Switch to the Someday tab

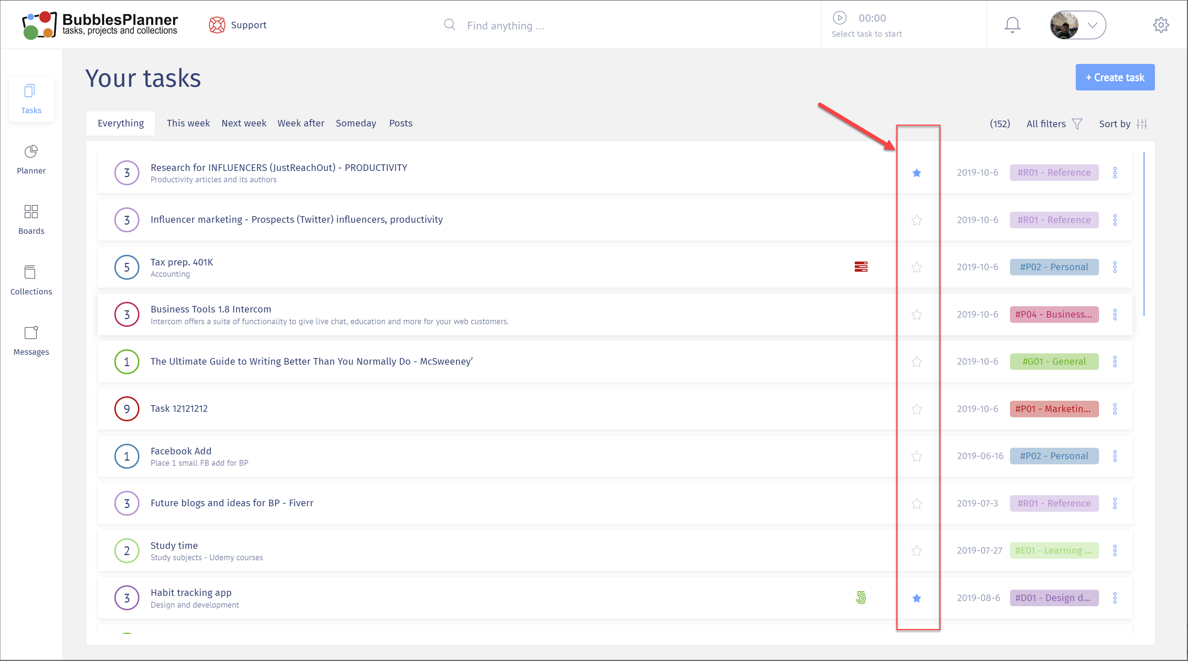click(x=356, y=123)
